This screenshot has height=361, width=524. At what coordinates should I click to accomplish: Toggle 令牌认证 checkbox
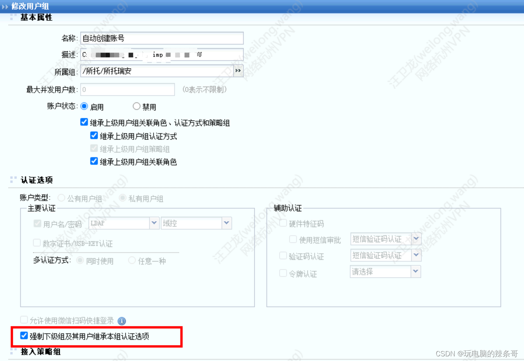(x=283, y=273)
